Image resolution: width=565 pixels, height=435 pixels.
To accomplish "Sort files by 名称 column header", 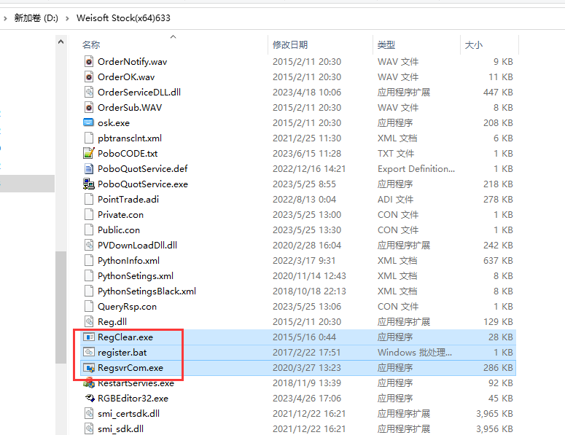I will click(91, 45).
